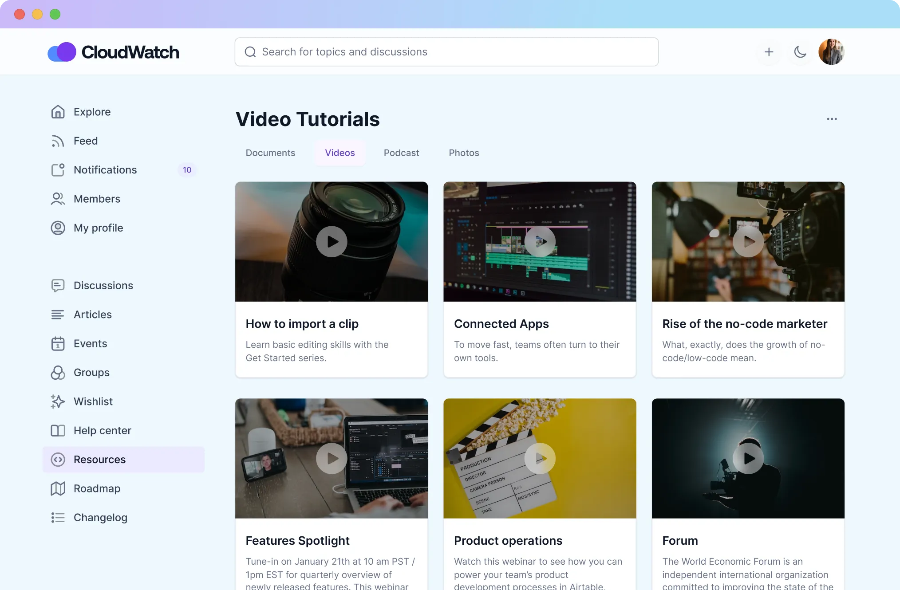Play the Forum video
The image size is (900, 590).
[748, 458]
